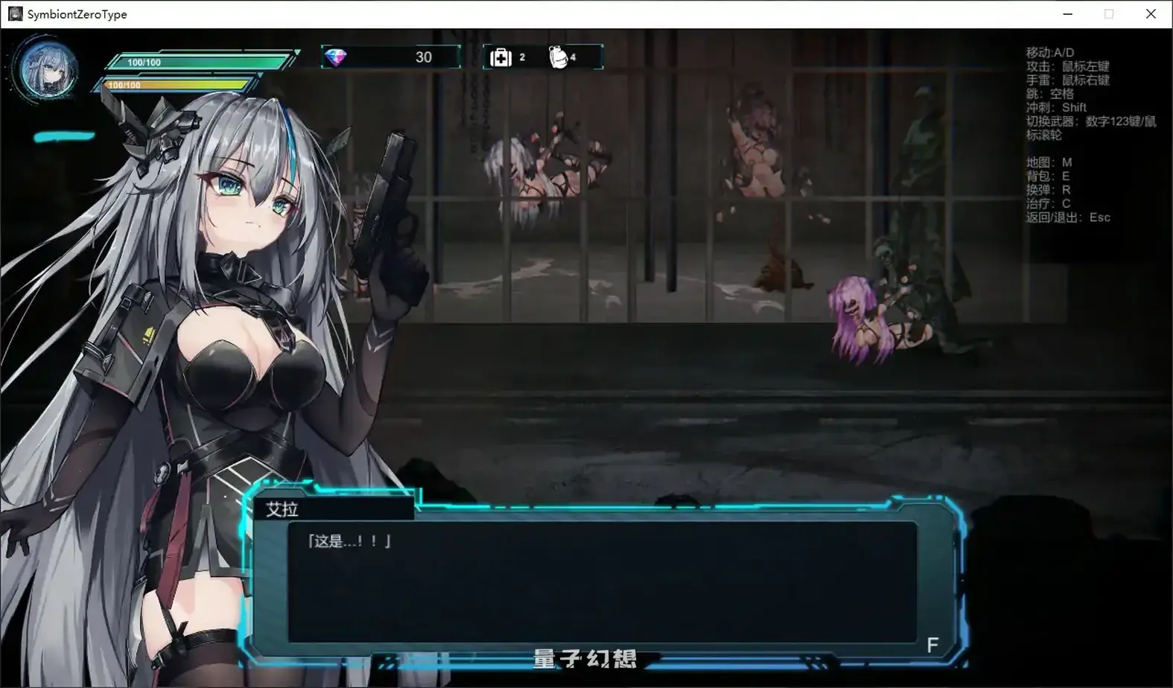Click the hint text 冲刺:Shift
The height and width of the screenshot is (688, 1173).
[1056, 107]
